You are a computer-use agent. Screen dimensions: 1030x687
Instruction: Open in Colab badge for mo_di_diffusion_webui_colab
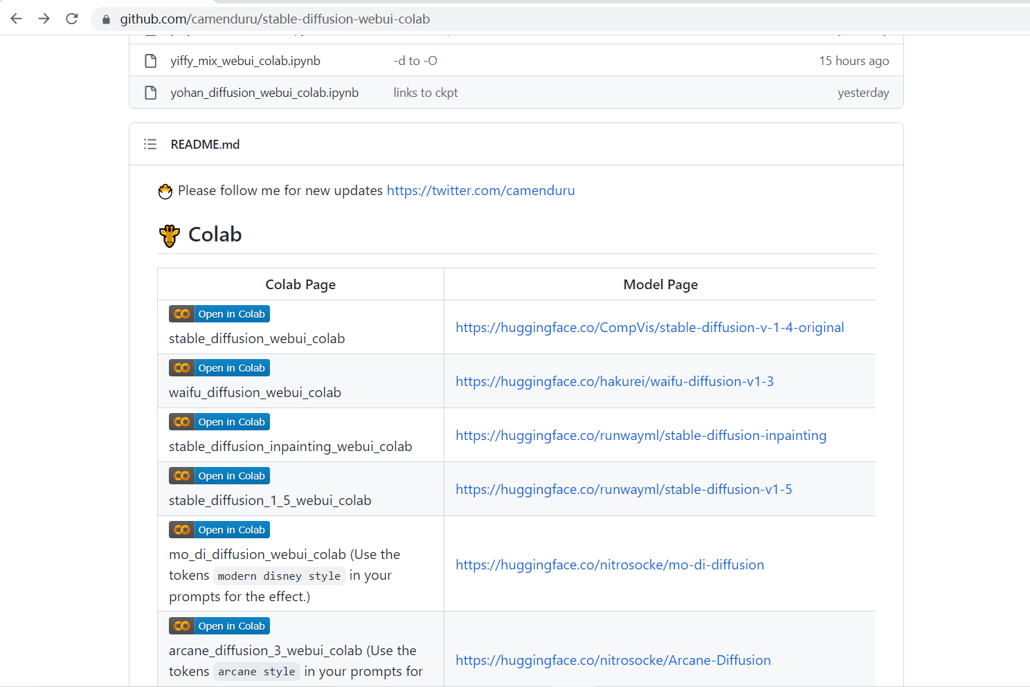219,530
